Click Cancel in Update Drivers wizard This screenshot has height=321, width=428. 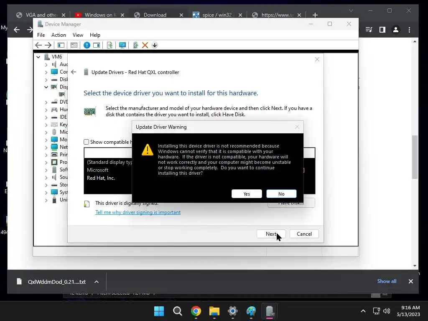[x=304, y=234]
